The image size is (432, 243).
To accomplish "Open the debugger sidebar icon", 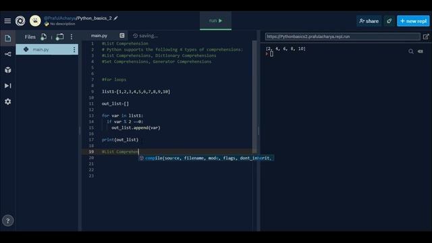I will click(7, 86).
